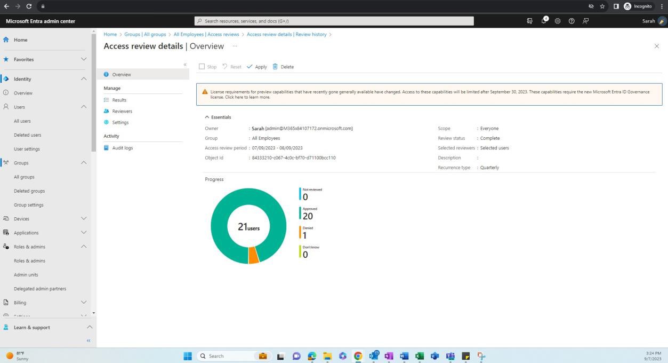Toggle the Stop checkbox in the command bar

(202, 67)
